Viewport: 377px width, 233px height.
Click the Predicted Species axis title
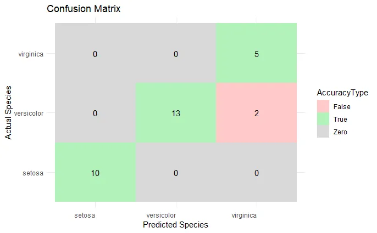(175, 225)
